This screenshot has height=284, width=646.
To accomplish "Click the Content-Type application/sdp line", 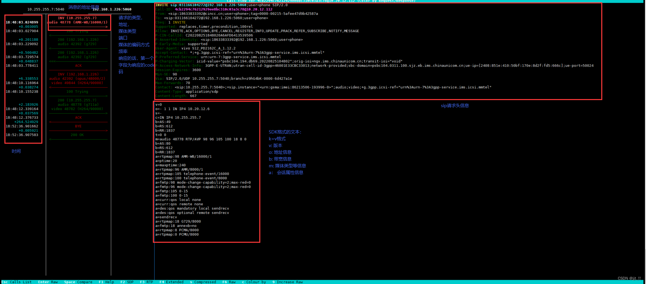I will pos(187,92).
